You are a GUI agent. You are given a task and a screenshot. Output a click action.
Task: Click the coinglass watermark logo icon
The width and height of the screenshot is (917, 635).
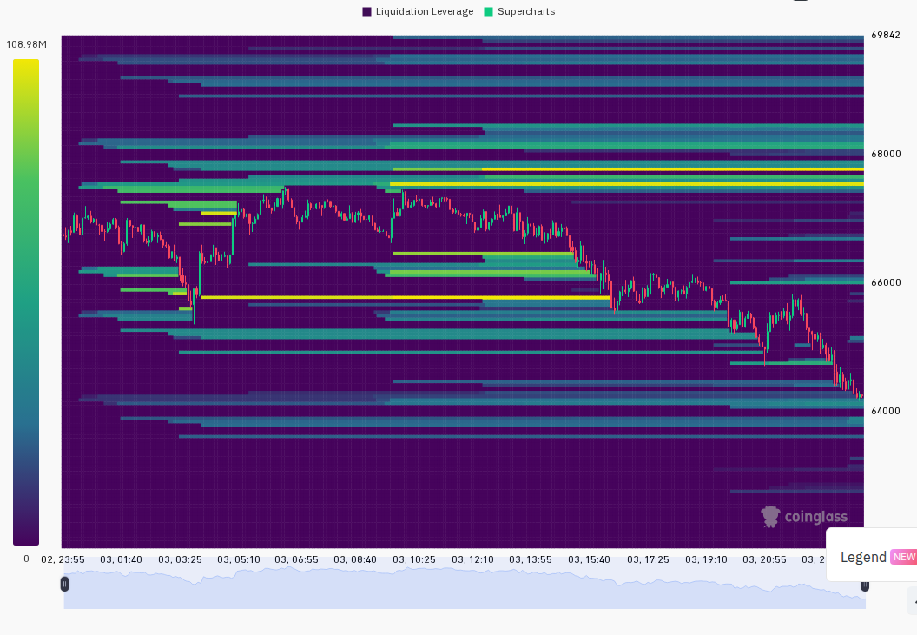coord(770,517)
